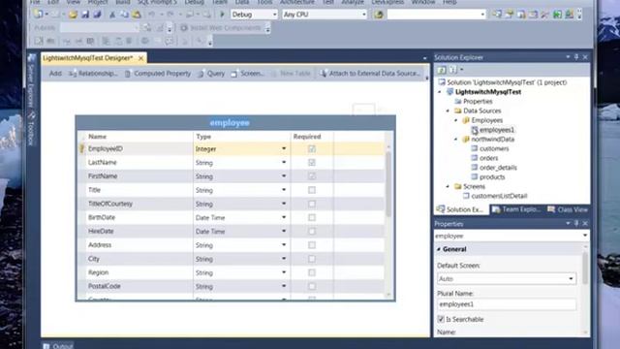This screenshot has width=620, height=349.
Task: Click the Undo arrow icon
Action: point(151,15)
